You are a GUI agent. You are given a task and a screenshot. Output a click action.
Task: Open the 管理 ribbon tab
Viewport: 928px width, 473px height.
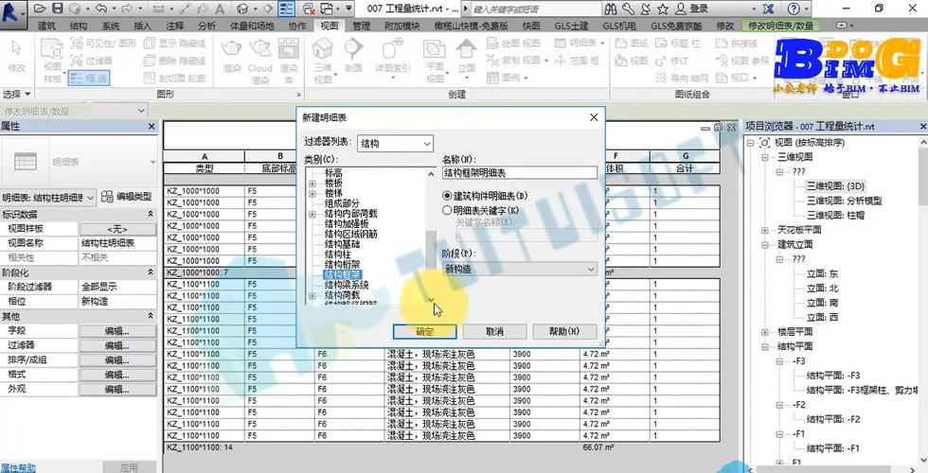(361, 26)
